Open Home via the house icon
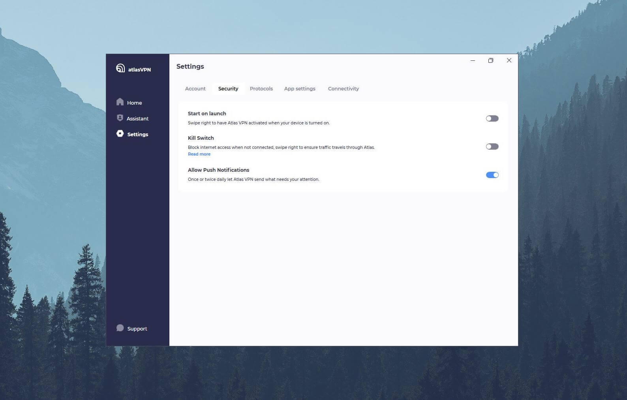 (x=120, y=102)
